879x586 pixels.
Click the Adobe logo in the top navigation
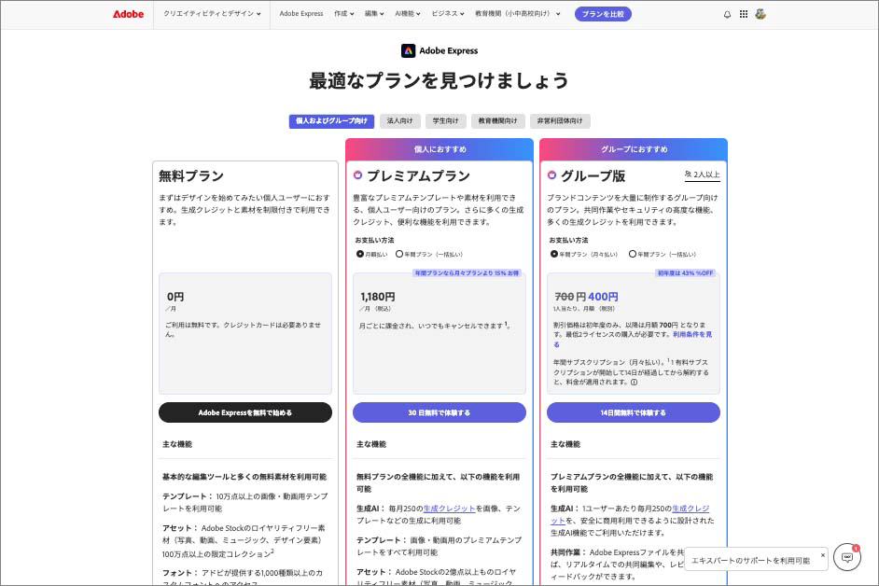point(128,14)
